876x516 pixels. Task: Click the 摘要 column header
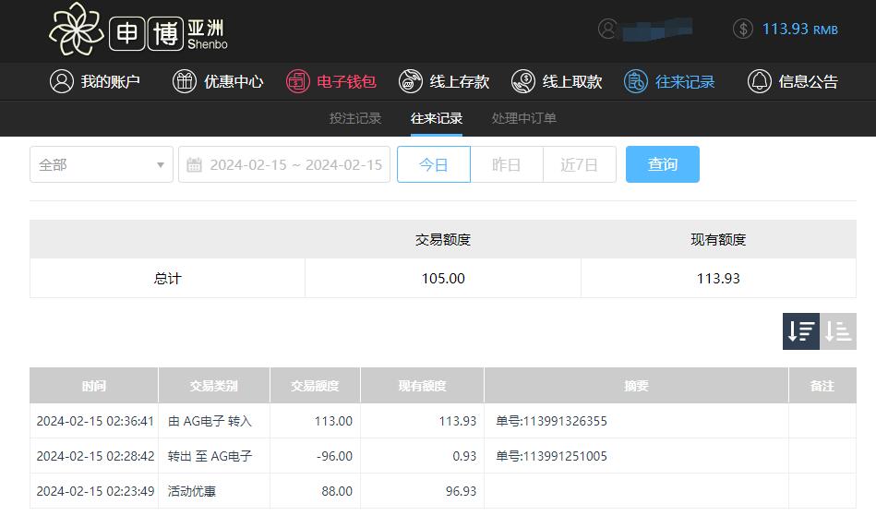(636, 386)
